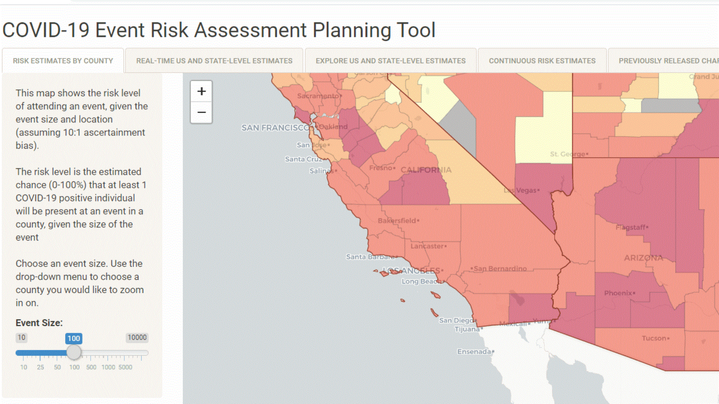Zoom in on the map
Screen dimensions: 719x404
pyautogui.click(x=201, y=91)
